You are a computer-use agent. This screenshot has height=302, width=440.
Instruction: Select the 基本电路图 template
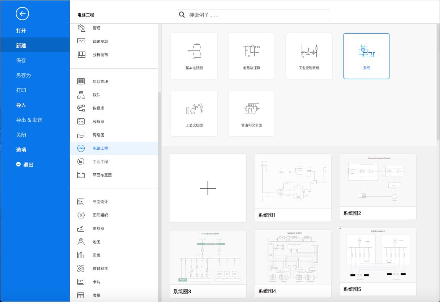tap(194, 56)
